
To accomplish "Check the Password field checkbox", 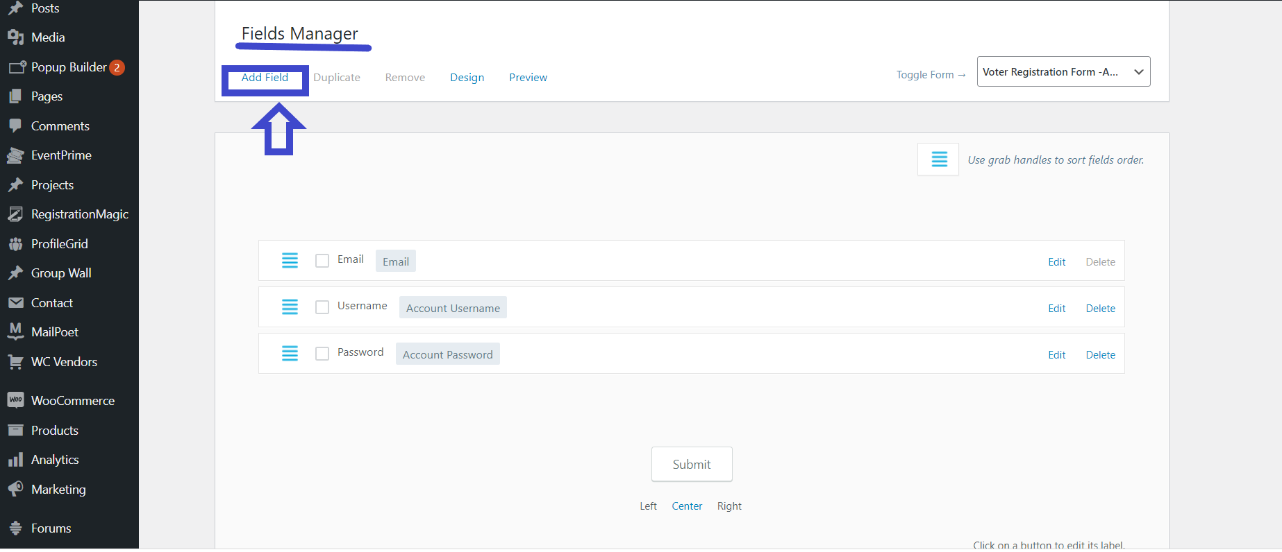I will [x=322, y=354].
